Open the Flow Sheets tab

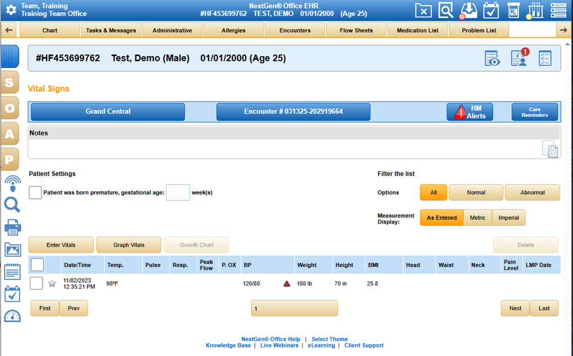[x=356, y=30]
